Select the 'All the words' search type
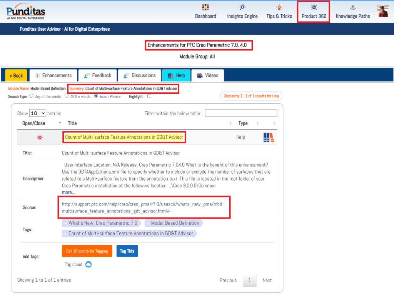This screenshot has width=394, height=297. tap(67, 96)
